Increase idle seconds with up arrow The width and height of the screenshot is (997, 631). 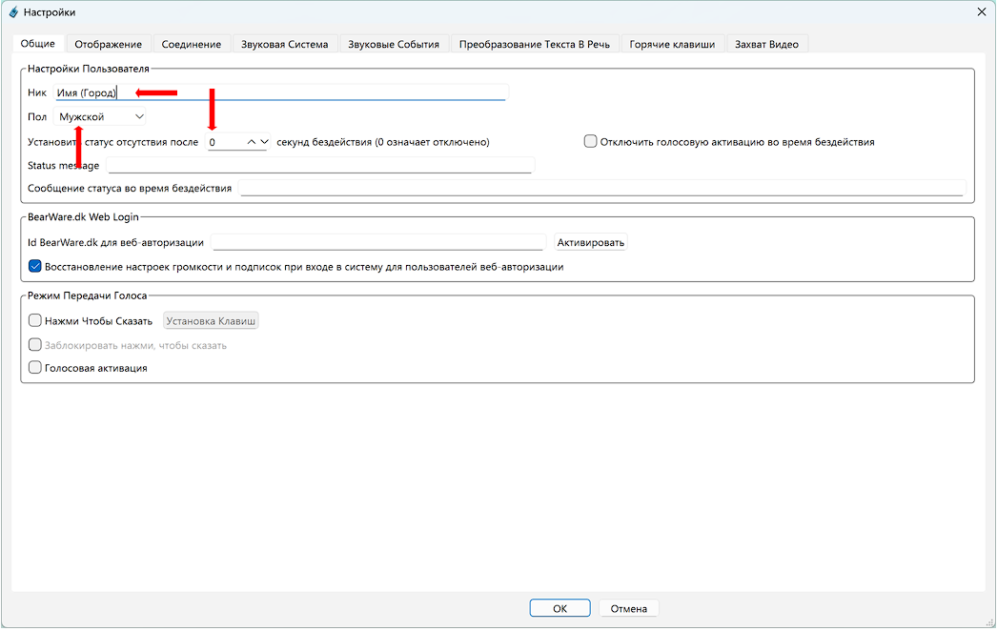[x=252, y=142]
